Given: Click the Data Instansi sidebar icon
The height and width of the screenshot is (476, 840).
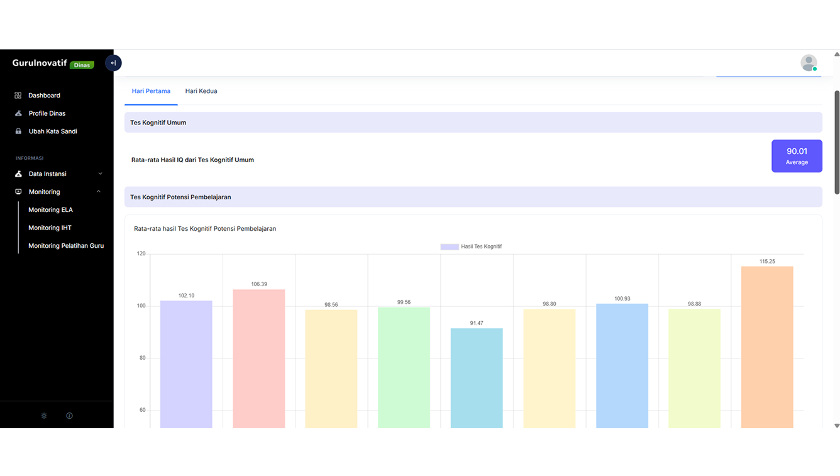Looking at the screenshot, I should pyautogui.click(x=18, y=174).
